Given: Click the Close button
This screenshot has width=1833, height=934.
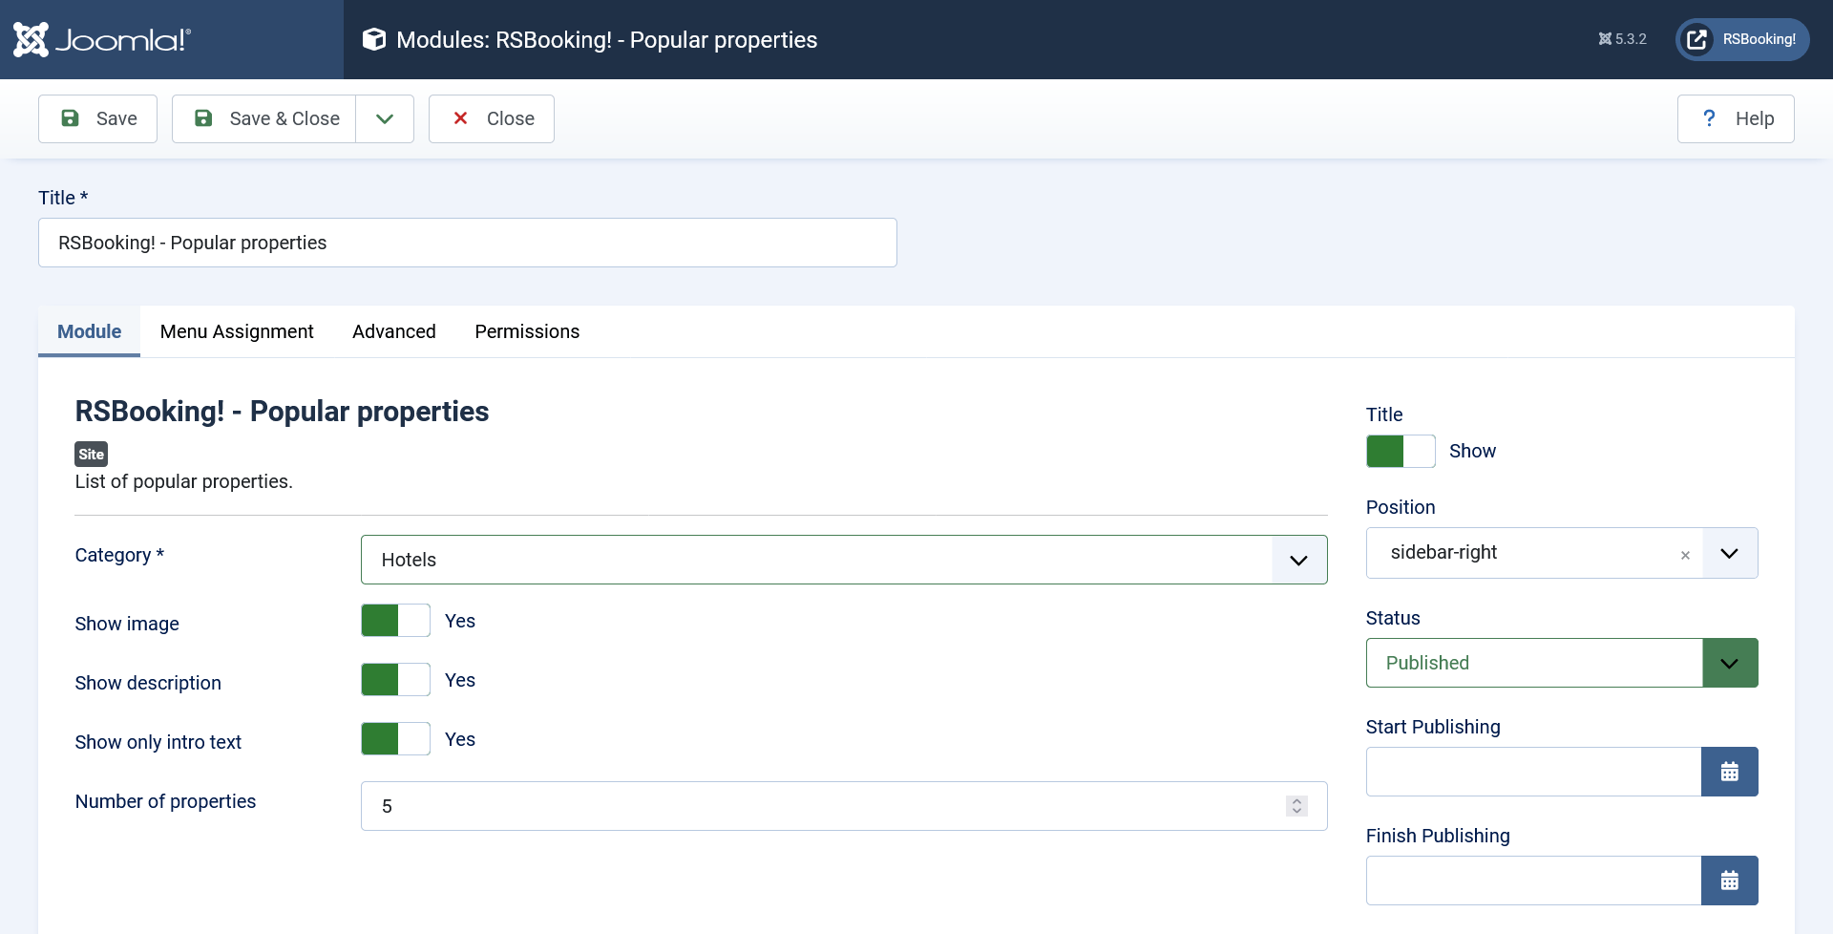Looking at the screenshot, I should (492, 118).
